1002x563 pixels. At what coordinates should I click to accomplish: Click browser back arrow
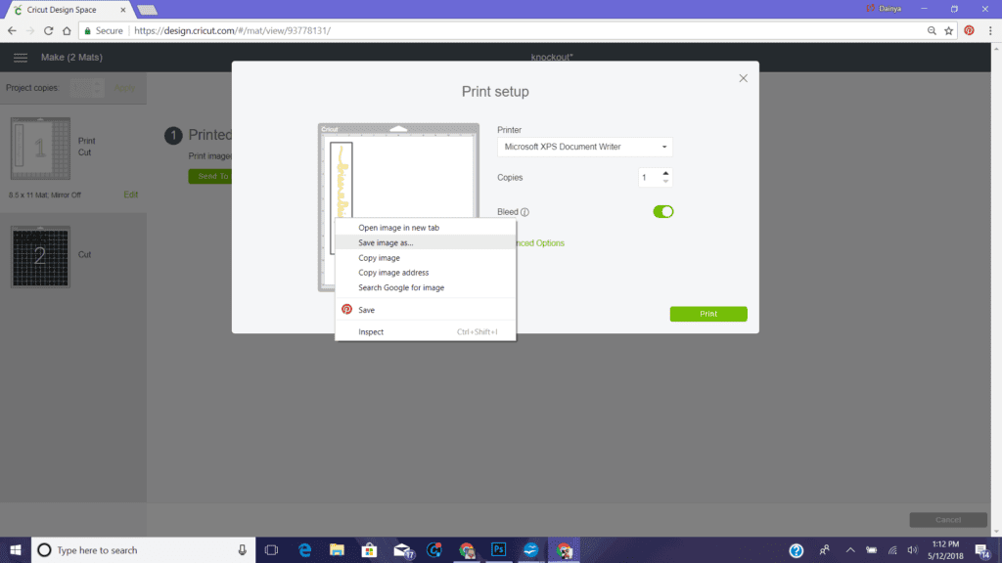(x=12, y=30)
